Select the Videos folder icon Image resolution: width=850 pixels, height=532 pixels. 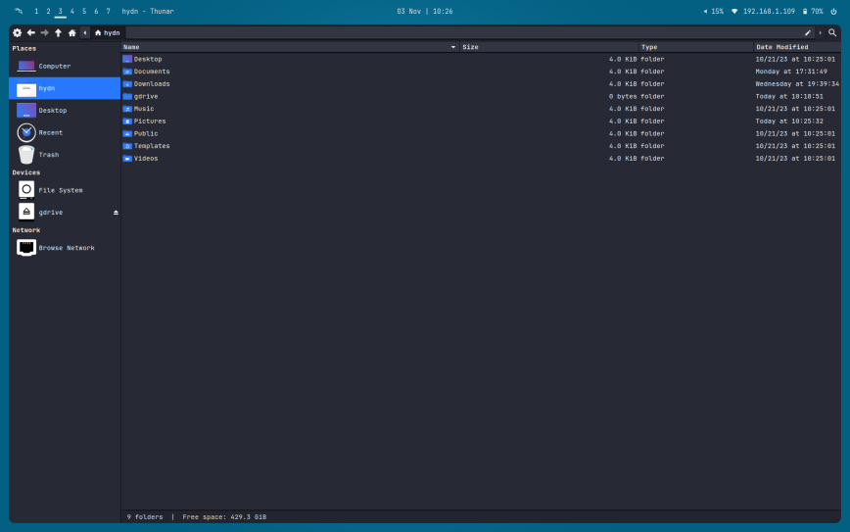point(127,159)
